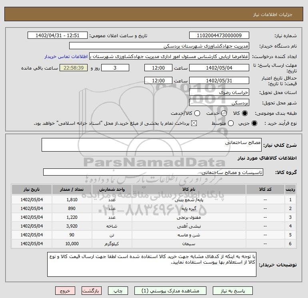
Task: Click the کد کالا column header
Action: coord(265,189)
